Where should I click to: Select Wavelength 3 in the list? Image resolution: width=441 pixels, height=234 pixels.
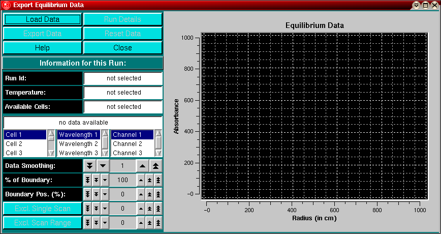(78, 153)
